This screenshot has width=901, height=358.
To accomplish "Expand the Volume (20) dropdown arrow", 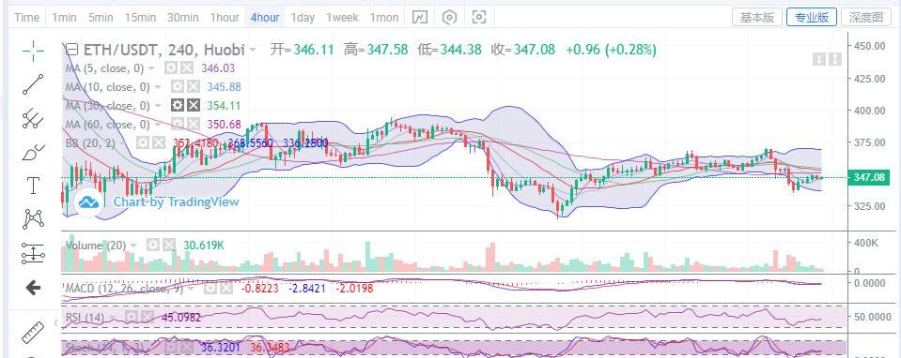I will [x=133, y=246].
